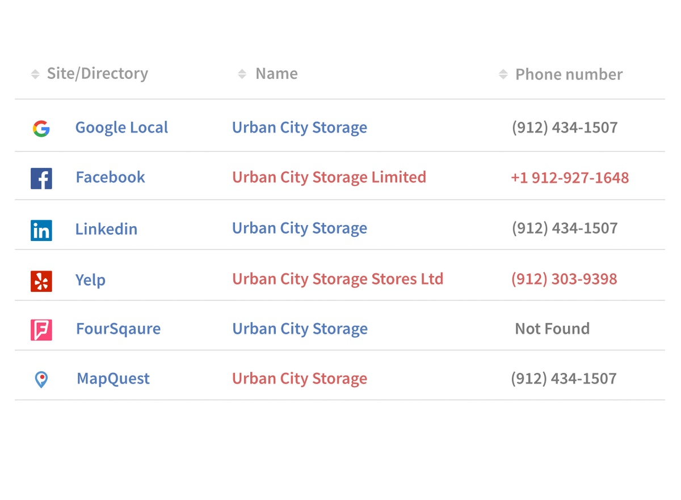Open the MapQuest directory link

pyautogui.click(x=113, y=379)
